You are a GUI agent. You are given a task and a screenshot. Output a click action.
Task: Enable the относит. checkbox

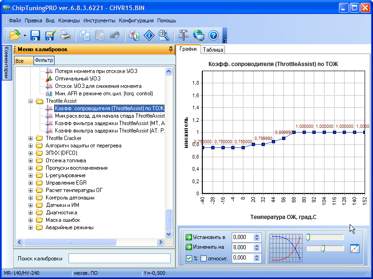203,258
